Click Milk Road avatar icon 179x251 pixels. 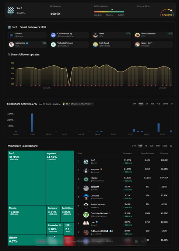[95, 45]
